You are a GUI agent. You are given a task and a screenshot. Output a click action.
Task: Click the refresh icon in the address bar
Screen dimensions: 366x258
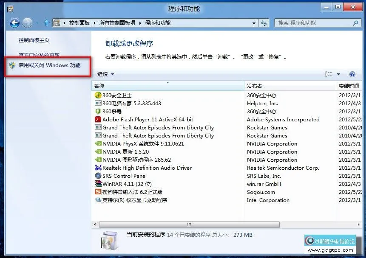[x=264, y=23]
